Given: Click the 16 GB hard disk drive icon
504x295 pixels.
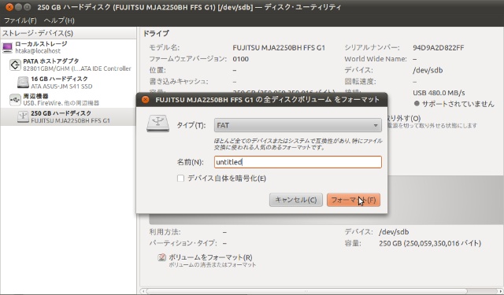Looking at the screenshot, I should pos(23,82).
